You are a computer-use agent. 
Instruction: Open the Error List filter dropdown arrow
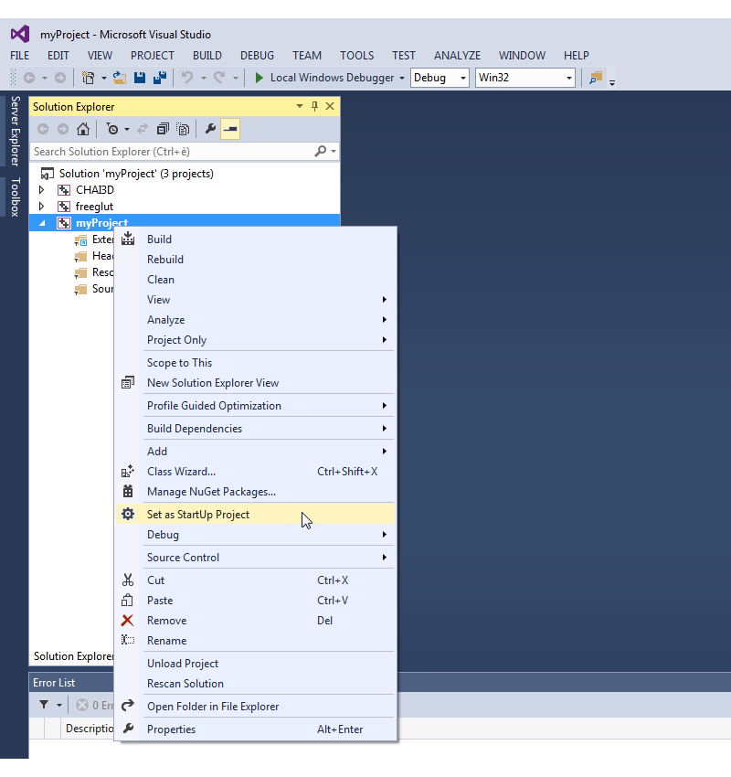pyautogui.click(x=59, y=705)
